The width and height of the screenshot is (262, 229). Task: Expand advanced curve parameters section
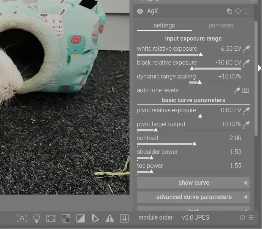[193, 197]
